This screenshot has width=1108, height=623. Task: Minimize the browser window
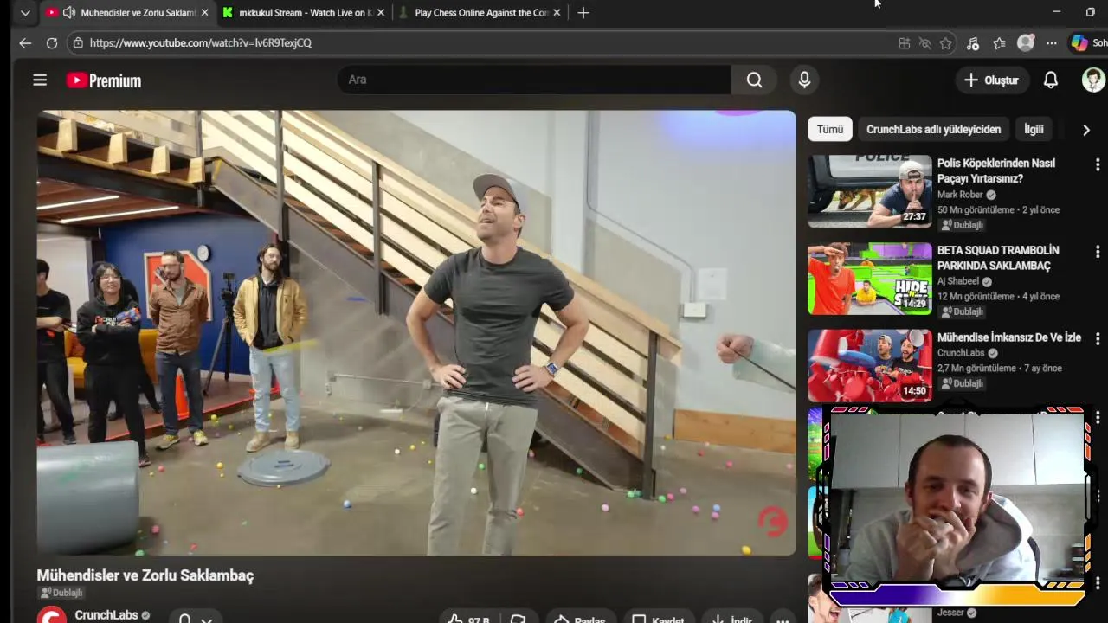pos(1056,12)
